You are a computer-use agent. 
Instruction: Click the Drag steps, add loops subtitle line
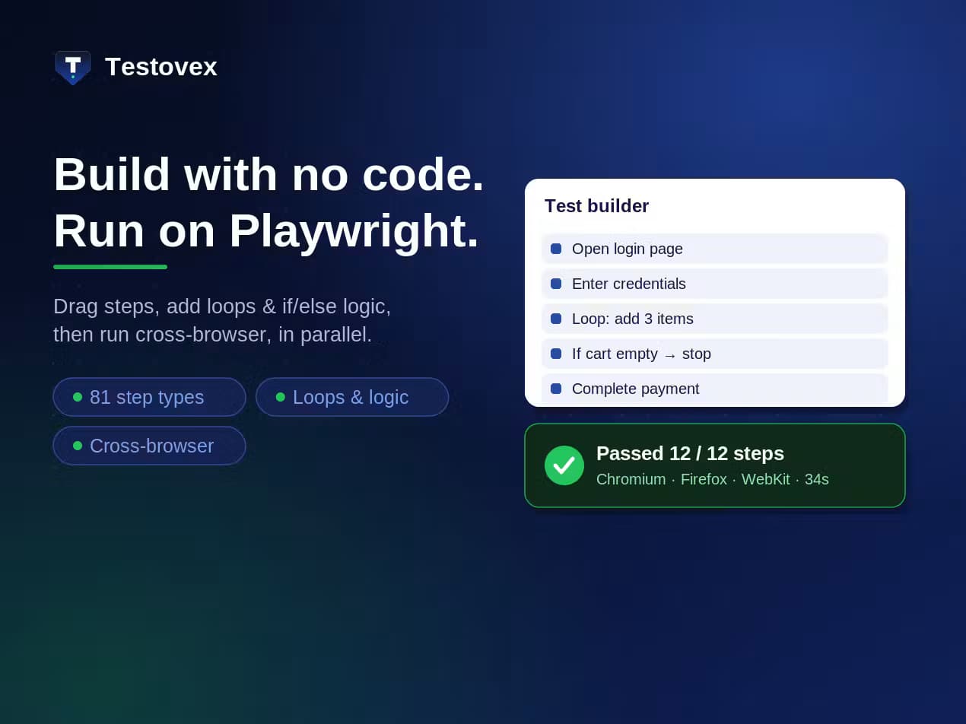click(222, 306)
